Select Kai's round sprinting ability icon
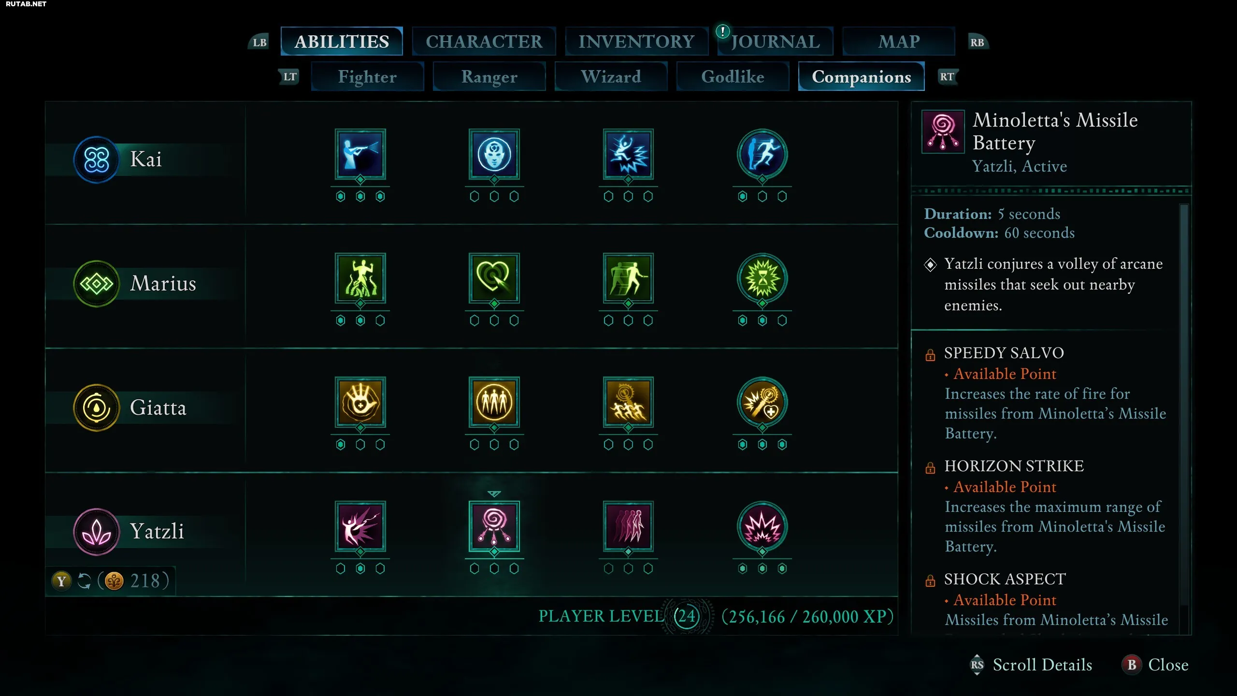 pyautogui.click(x=762, y=155)
